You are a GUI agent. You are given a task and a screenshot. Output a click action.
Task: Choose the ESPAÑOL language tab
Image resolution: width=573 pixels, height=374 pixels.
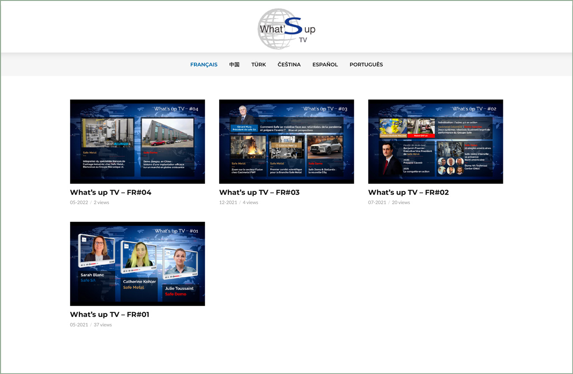[x=325, y=65]
